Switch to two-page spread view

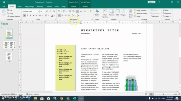point(151,94)
